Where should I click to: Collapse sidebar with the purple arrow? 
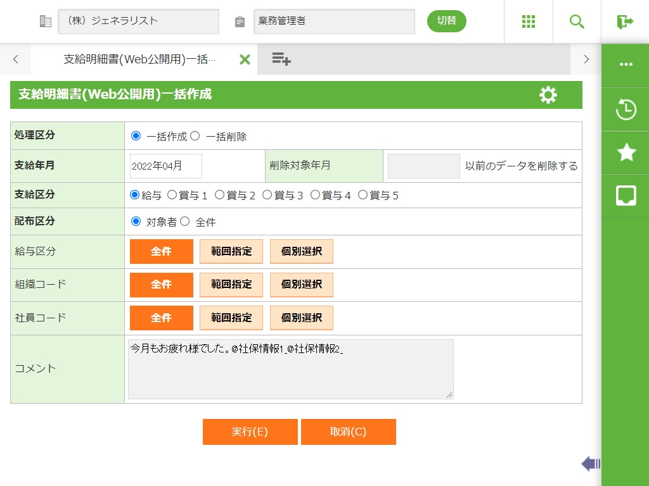click(590, 464)
